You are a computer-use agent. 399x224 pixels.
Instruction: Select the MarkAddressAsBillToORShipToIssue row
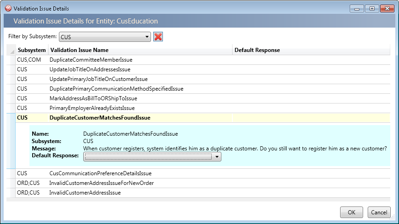93,98
